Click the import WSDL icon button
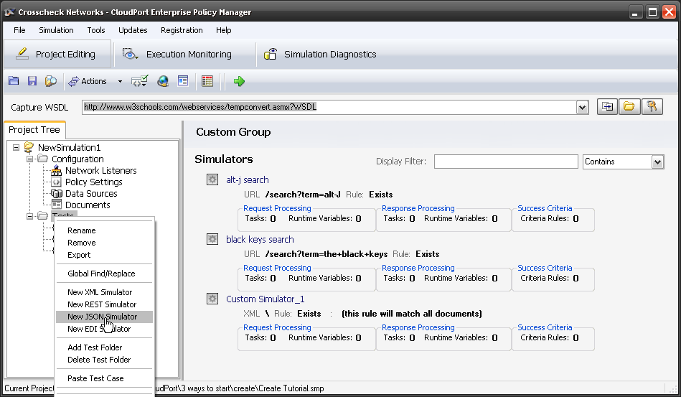The height and width of the screenshot is (397, 681). tap(607, 106)
